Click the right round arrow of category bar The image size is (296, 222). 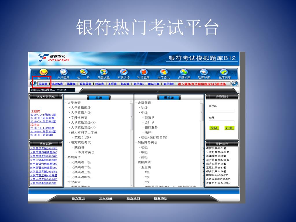(x=234, y=83)
